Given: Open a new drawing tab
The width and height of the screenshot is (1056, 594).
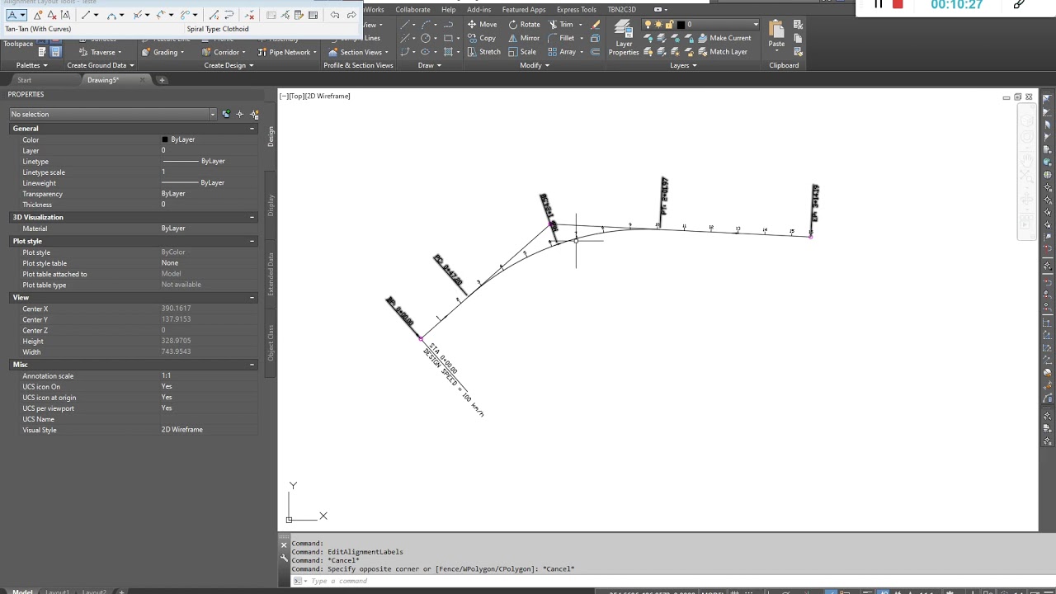Looking at the screenshot, I should tap(162, 80).
